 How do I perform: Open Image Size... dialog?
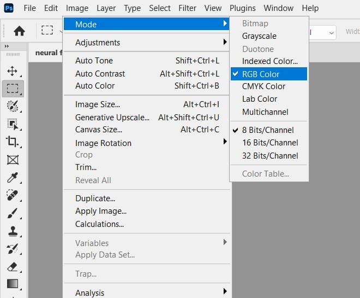147,104
